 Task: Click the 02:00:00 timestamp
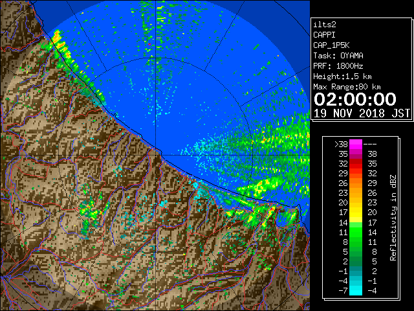pos(355,99)
